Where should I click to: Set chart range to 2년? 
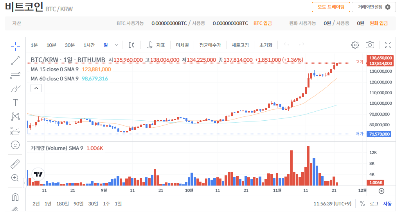[x=36, y=204]
